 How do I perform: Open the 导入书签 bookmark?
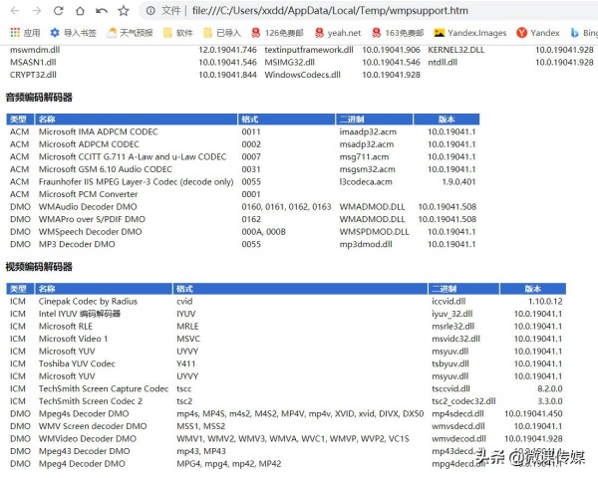click(x=73, y=33)
